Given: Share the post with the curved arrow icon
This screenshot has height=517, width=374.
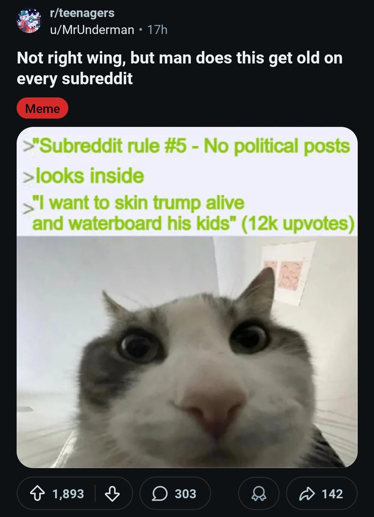Looking at the screenshot, I should click(x=307, y=494).
